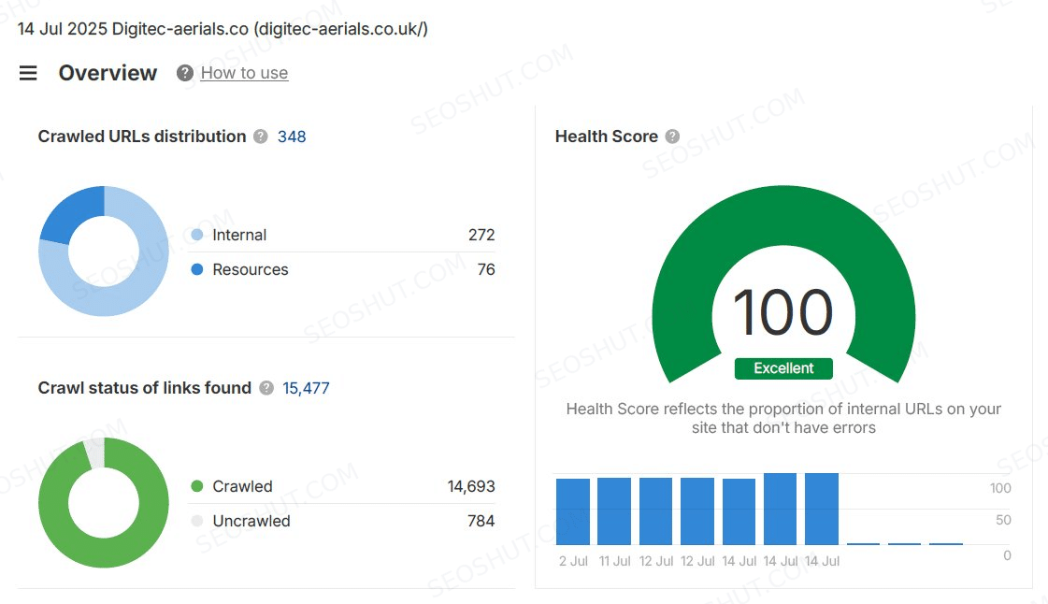Click the Crawl status of links found title
Image resolution: width=1048 pixels, height=604 pixels.
click(x=144, y=388)
